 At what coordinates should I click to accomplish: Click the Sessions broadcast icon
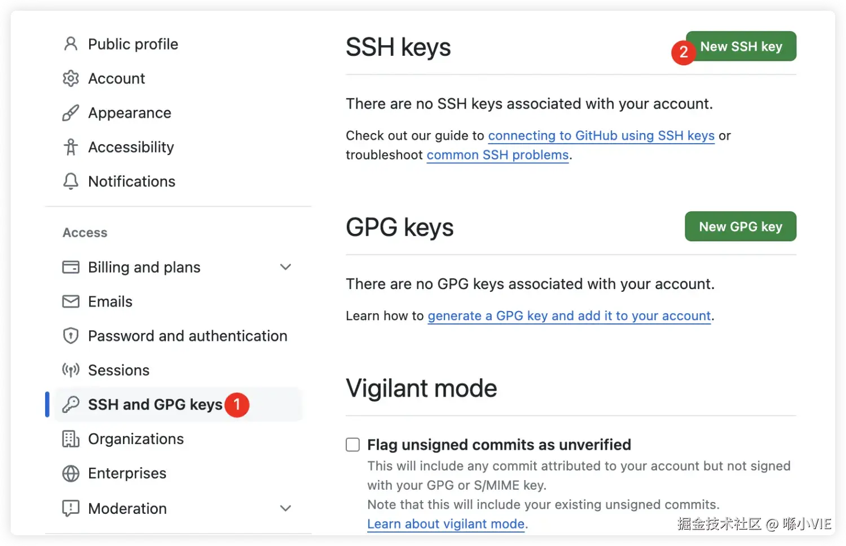click(70, 370)
